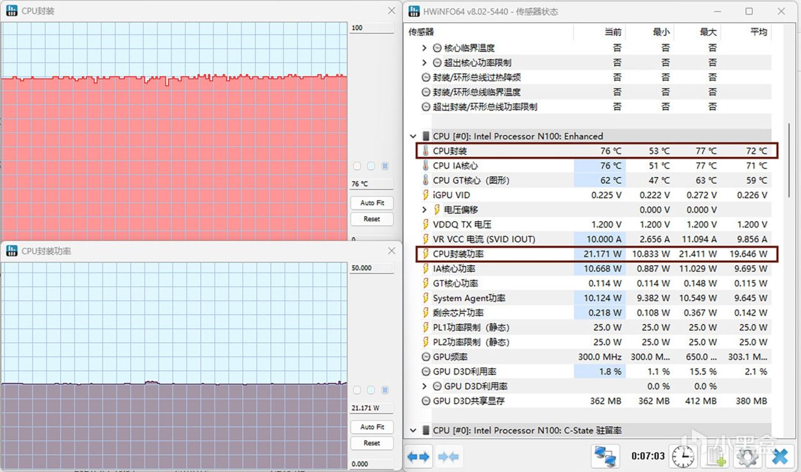Click the lightning icon beside IA核心功率
Viewport: 801px width, 472px height.
click(x=426, y=269)
